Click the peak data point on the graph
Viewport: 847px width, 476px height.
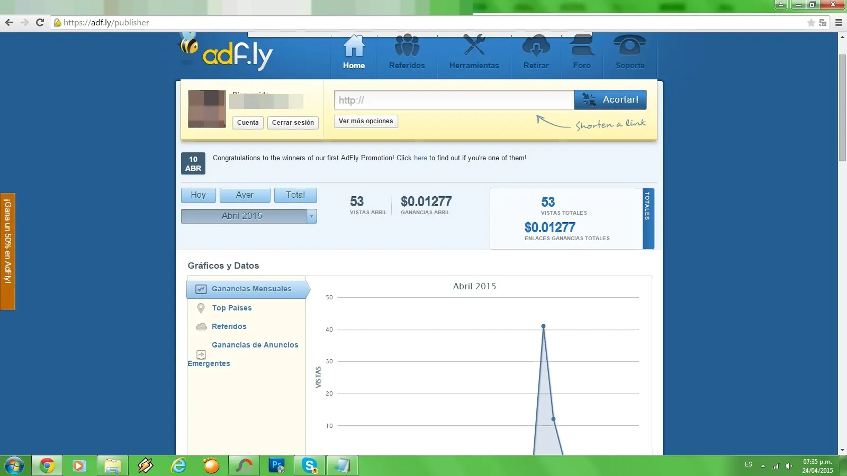coord(543,326)
